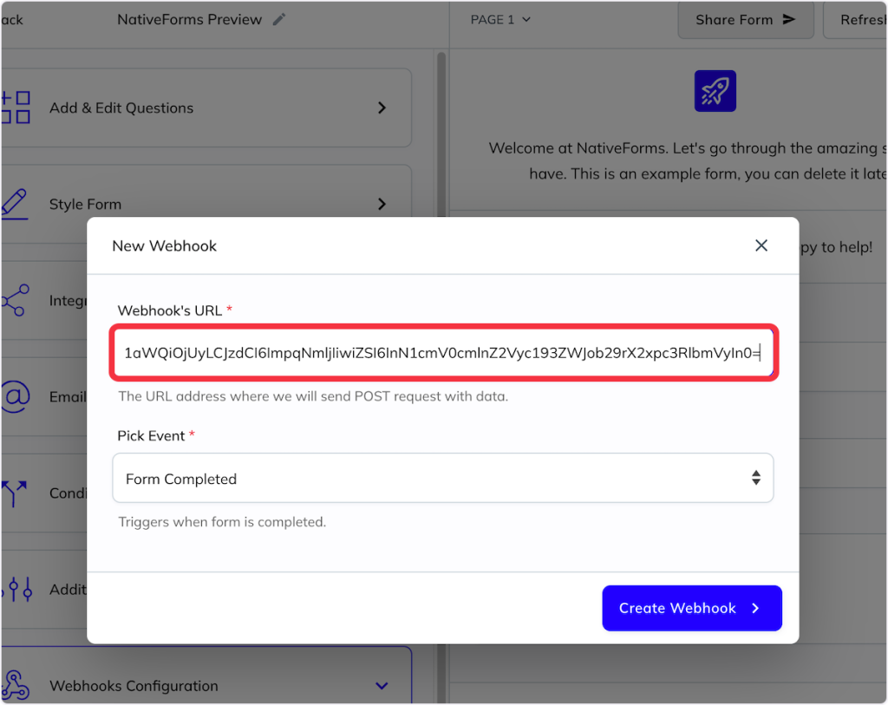Click the Share Form button
Screen dimensions: 888x705
tap(745, 19)
